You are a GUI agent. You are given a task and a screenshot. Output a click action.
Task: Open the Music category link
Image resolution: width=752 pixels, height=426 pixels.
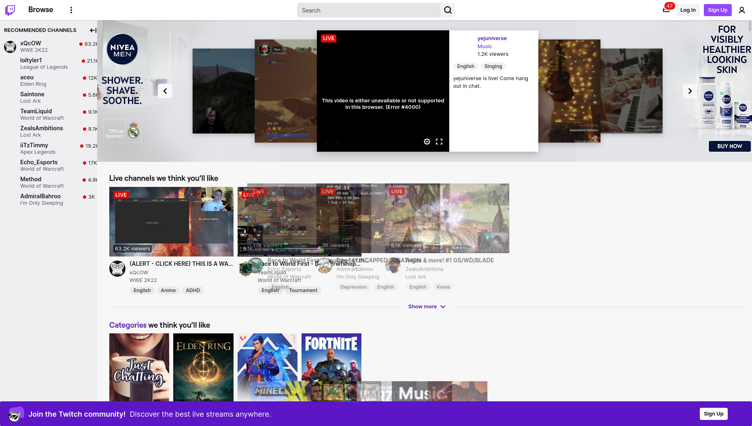coord(484,47)
